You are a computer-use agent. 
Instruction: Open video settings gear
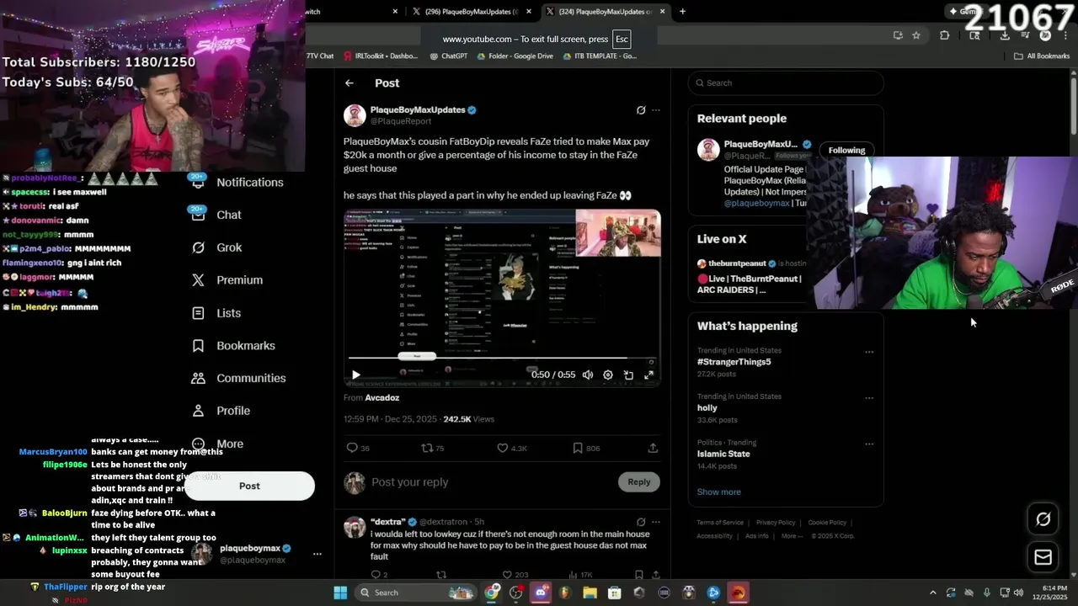coord(608,375)
